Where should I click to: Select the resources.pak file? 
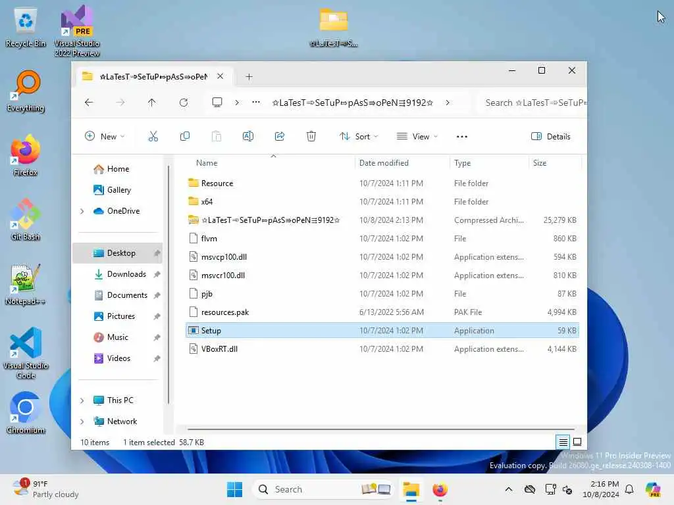pyautogui.click(x=382, y=312)
